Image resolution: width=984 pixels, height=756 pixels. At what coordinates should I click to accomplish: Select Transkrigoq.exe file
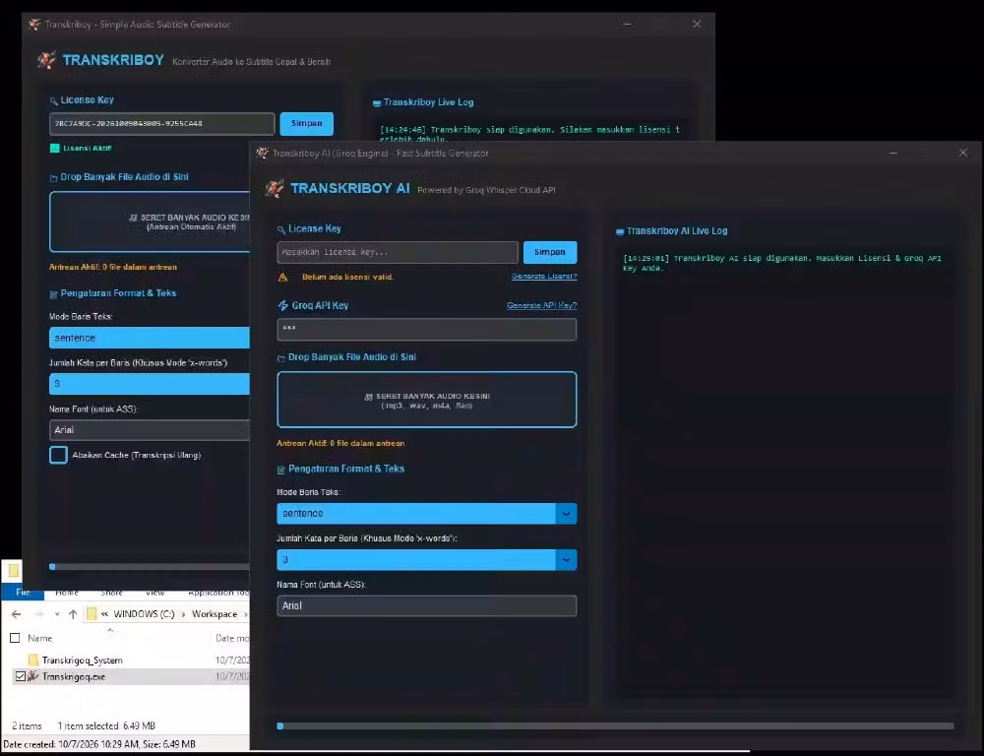pos(74,677)
